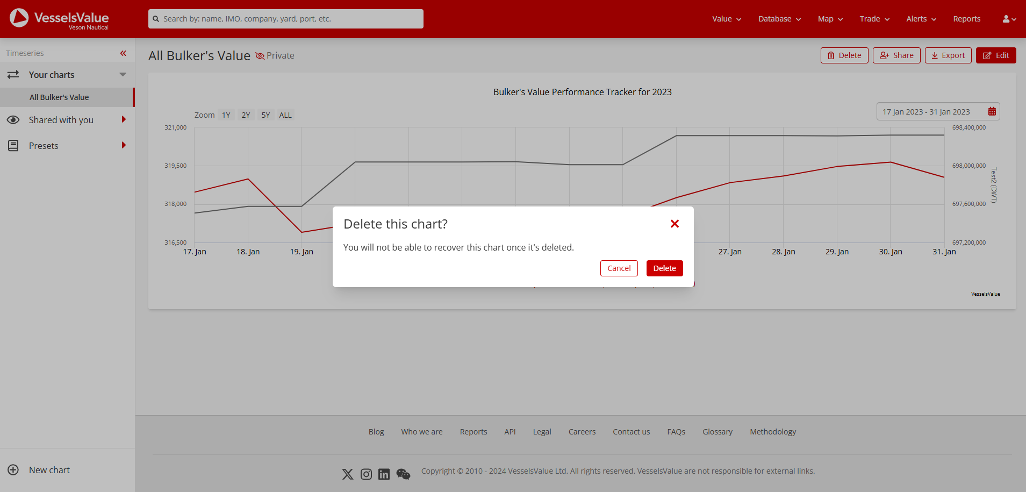Select the All Bulker's Value chart
1026x492 pixels.
click(x=60, y=97)
